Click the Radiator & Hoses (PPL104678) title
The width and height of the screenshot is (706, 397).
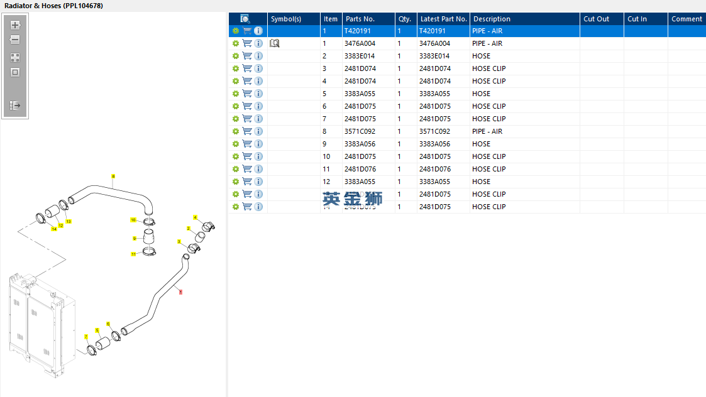pos(53,6)
